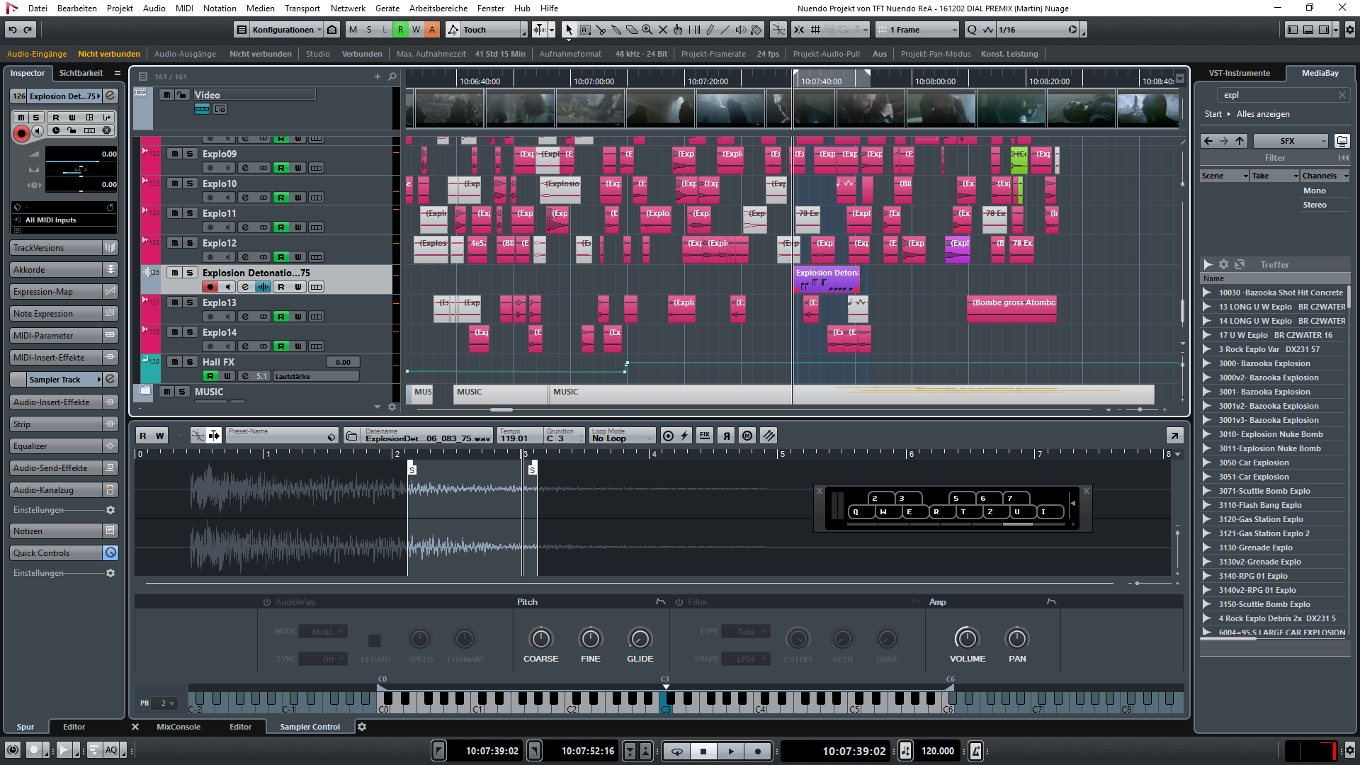Open the Konfigurationen dropdown
1360x765 pixels.
coord(285,29)
